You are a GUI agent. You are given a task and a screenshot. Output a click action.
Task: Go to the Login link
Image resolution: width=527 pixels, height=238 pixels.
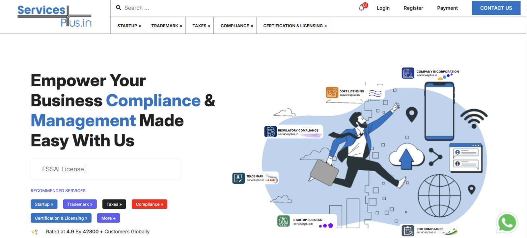(x=383, y=8)
